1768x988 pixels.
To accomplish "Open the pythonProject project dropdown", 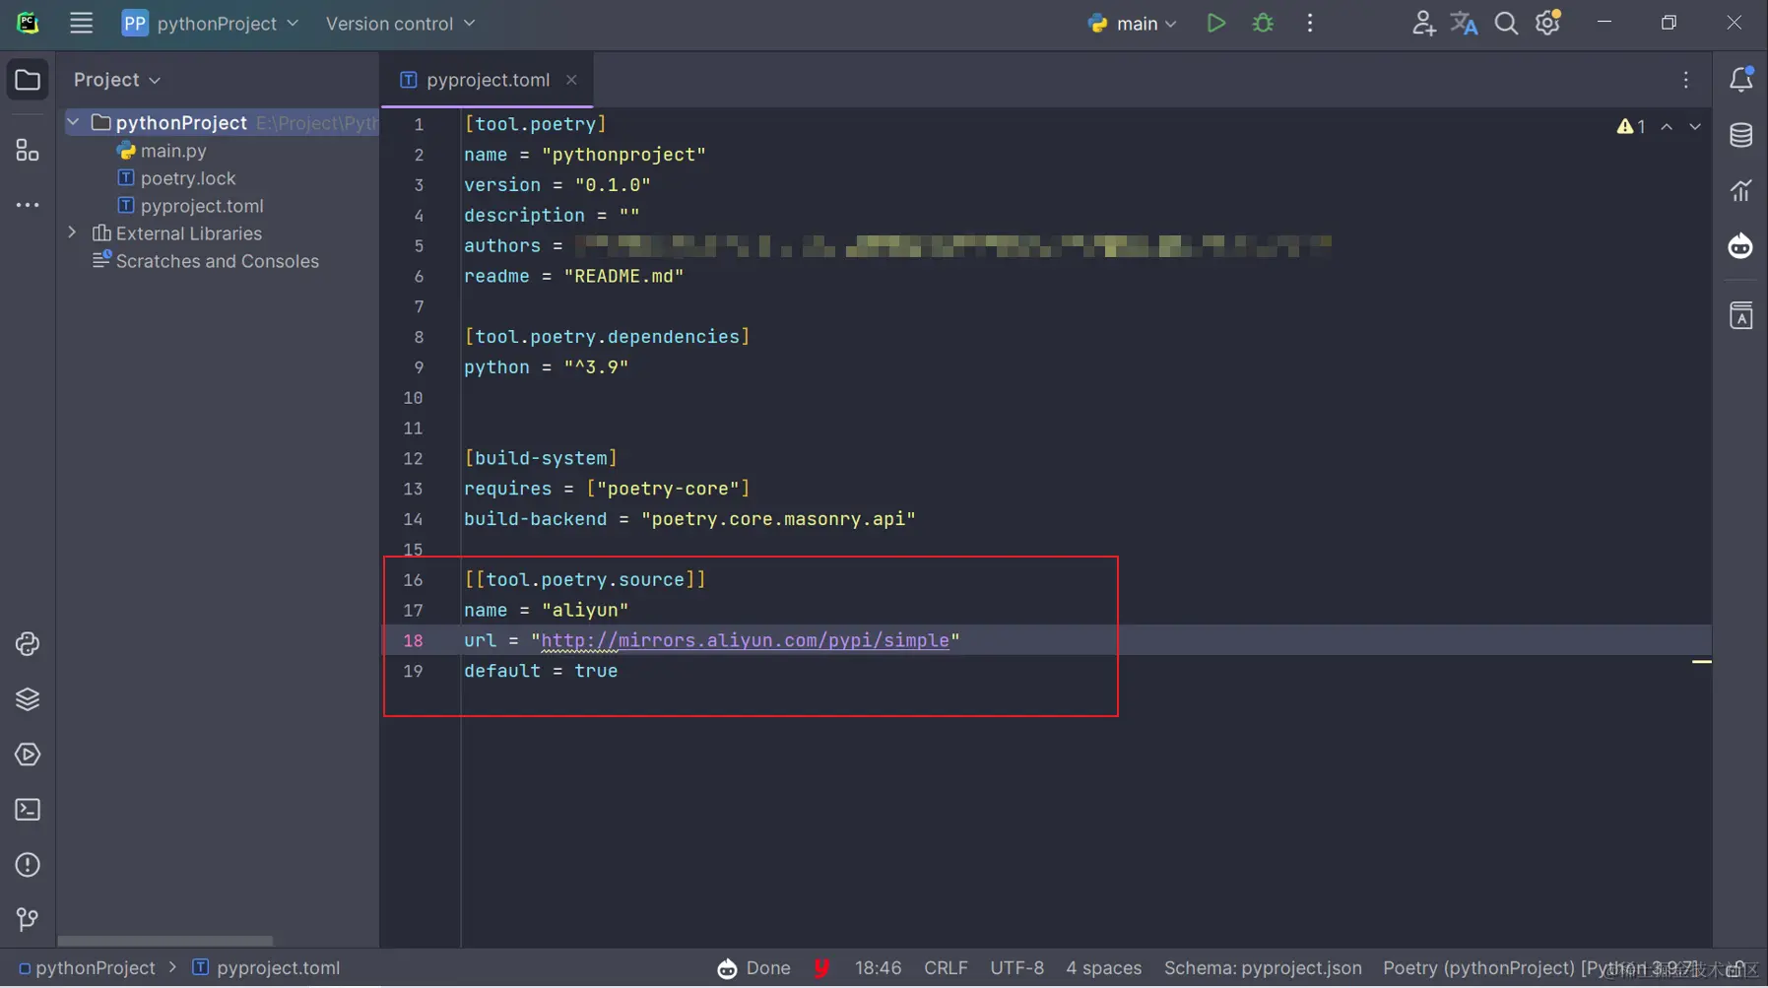I will click(x=210, y=23).
